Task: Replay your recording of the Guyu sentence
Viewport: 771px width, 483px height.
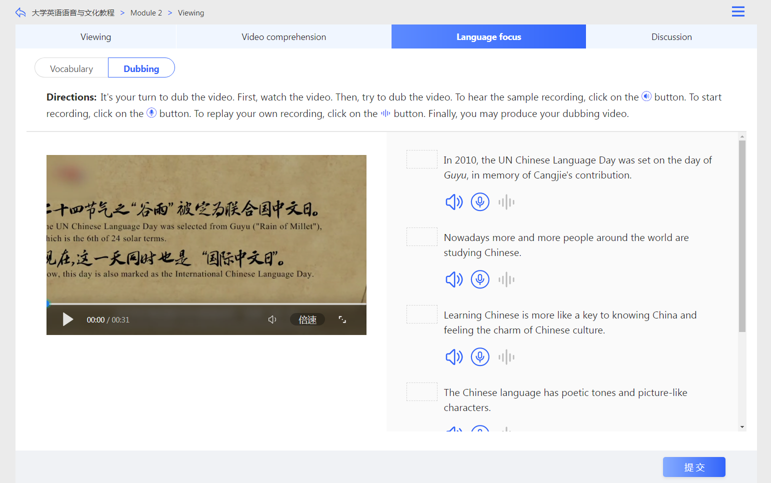Action: [506, 202]
